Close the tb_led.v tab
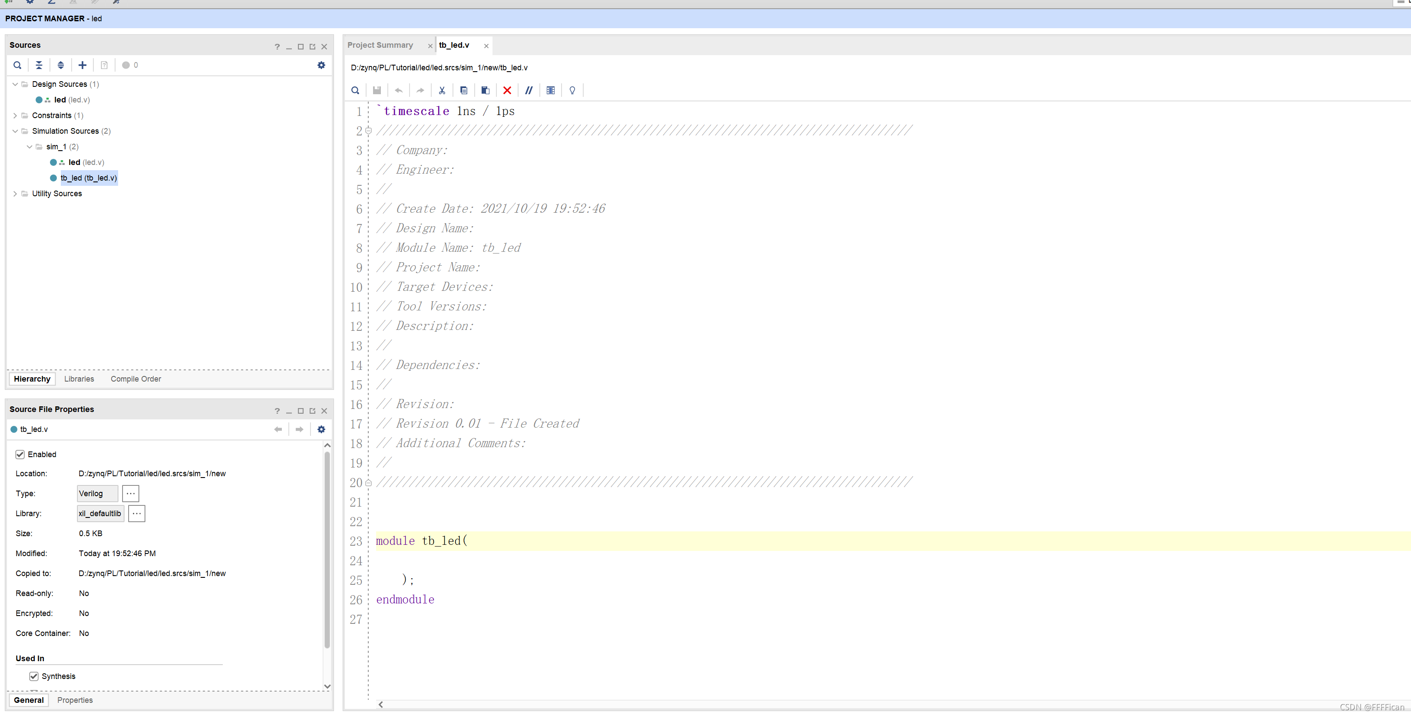Screen dimensions: 1411x715 (x=486, y=46)
